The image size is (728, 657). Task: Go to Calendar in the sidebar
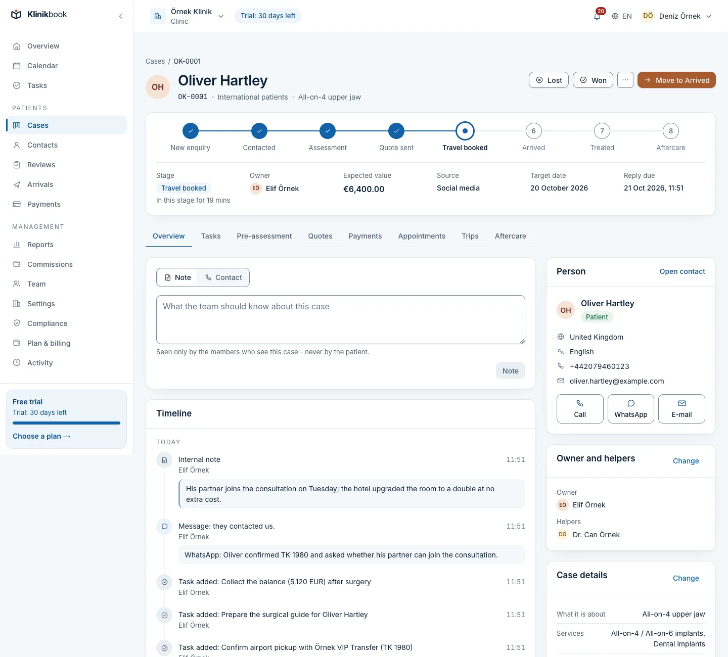66,66
